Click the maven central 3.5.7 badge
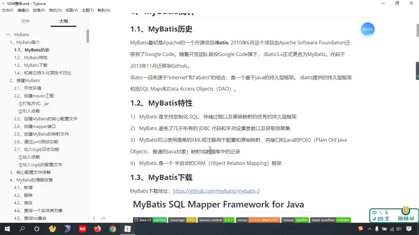419x235 pixels. [216, 220]
